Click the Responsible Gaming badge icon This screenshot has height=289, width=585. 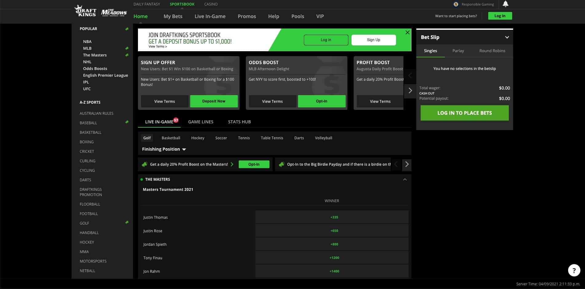click(456, 4)
